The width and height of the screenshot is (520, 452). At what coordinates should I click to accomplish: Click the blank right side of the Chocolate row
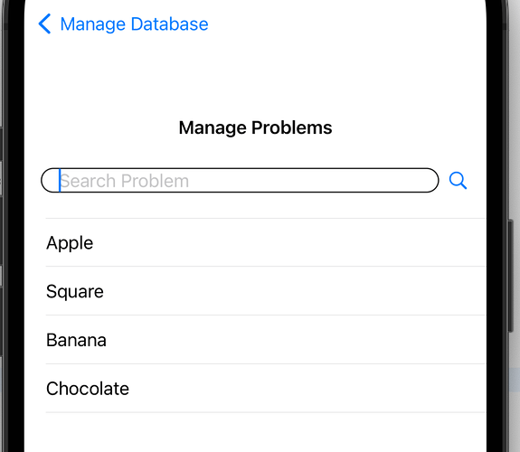point(332,389)
